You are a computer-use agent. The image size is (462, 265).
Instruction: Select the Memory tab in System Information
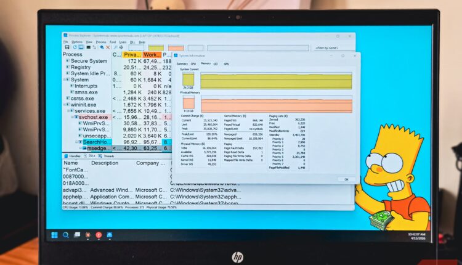pos(206,63)
